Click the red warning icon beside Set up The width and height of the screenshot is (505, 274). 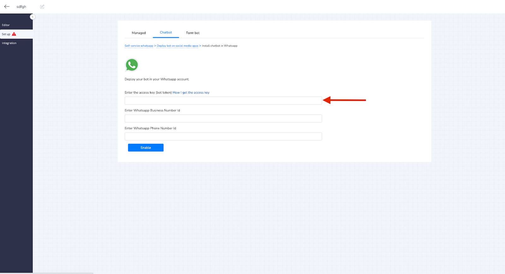click(14, 34)
